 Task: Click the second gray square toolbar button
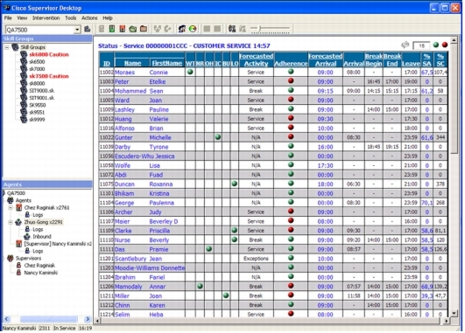[x=217, y=29]
